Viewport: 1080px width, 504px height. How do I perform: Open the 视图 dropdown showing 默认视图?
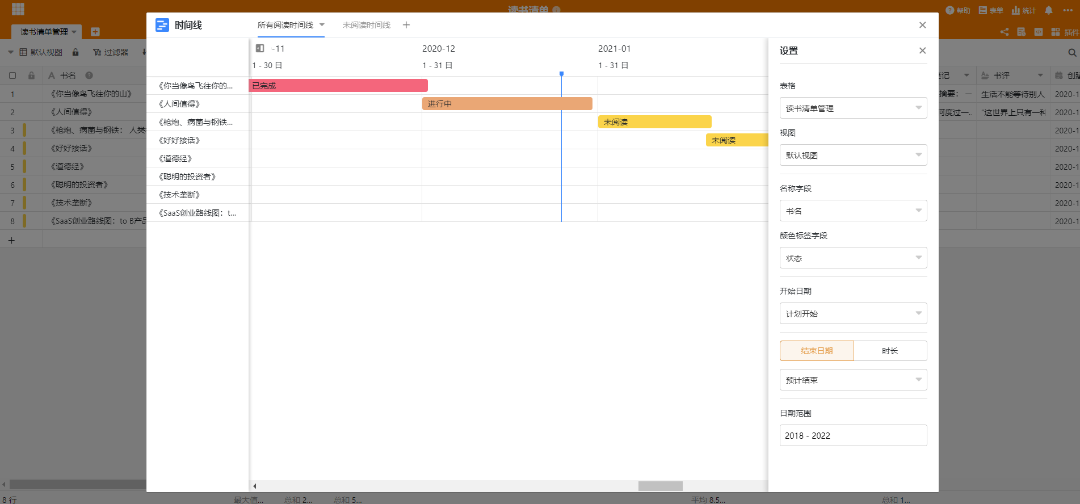[853, 155]
